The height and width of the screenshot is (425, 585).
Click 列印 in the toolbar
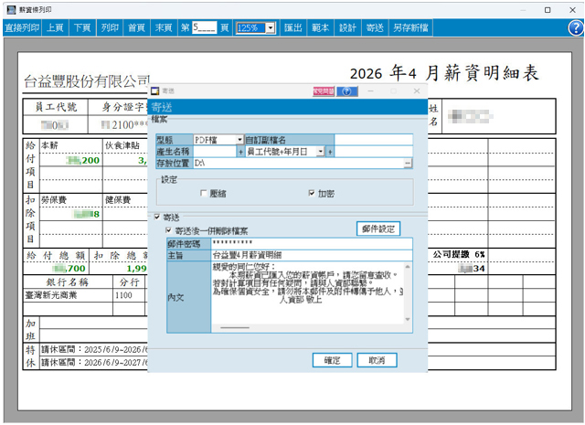[110, 28]
